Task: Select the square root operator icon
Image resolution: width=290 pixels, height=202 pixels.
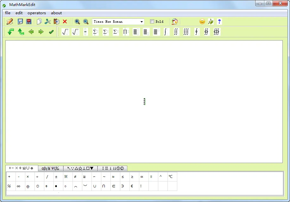Action: (65, 32)
